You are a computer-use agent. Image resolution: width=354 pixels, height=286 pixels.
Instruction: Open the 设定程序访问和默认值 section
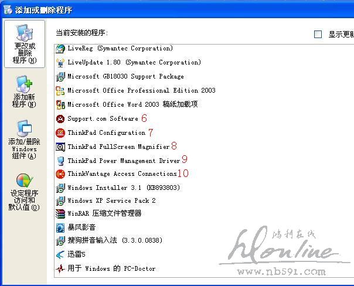24,192
